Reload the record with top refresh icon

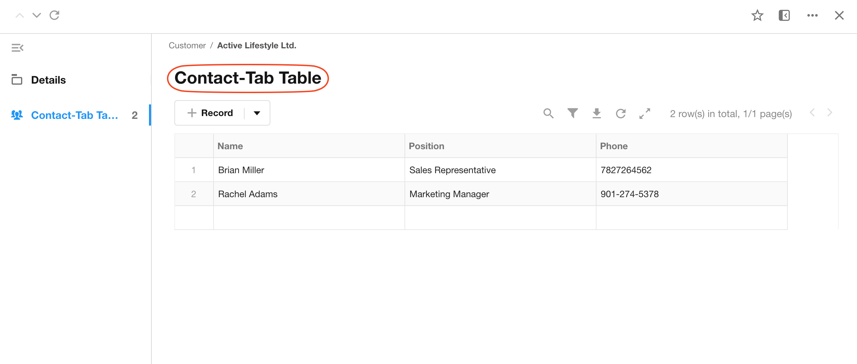tap(54, 15)
